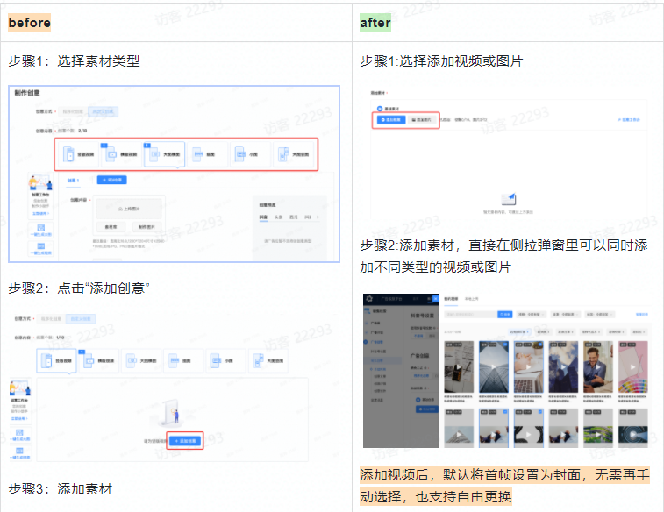
Task: Select 小图 card icon in before step 1 screenshot
Action: 240,154
